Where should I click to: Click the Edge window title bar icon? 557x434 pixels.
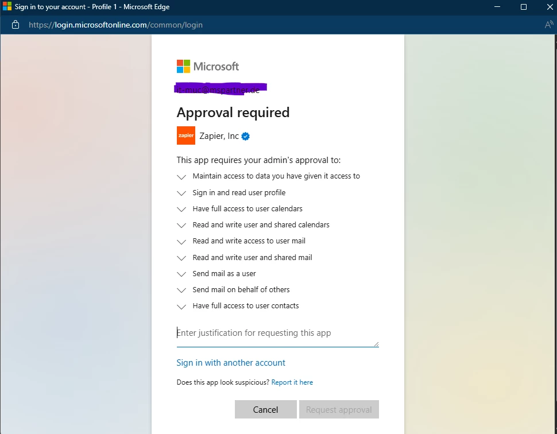(x=7, y=6)
